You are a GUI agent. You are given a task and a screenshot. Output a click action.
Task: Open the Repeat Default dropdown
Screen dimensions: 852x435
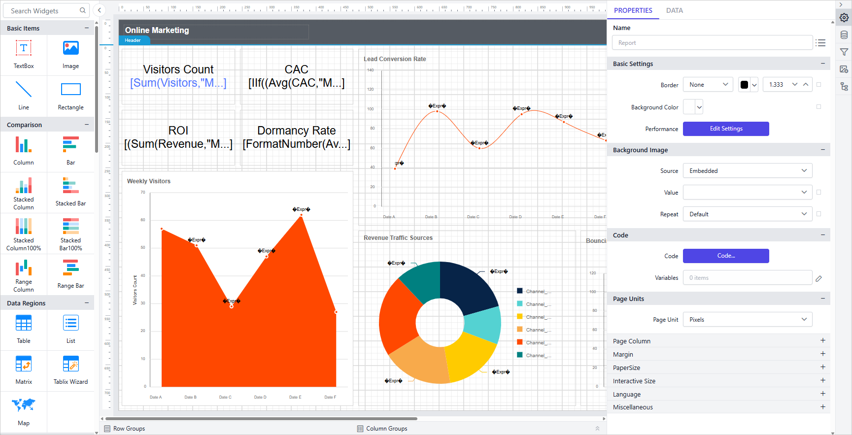748,214
